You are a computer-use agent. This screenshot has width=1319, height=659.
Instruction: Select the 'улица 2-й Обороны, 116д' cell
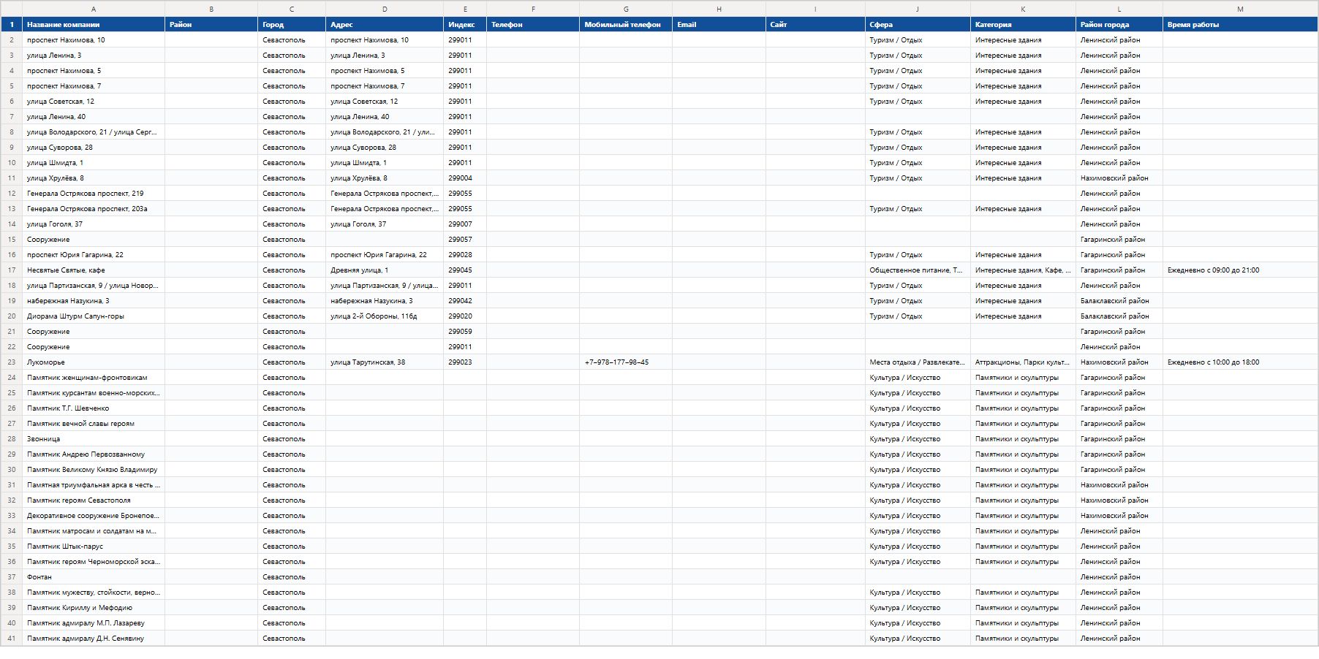click(x=385, y=316)
